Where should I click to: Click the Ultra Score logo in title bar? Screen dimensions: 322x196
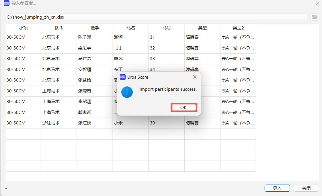[x=6, y=3]
